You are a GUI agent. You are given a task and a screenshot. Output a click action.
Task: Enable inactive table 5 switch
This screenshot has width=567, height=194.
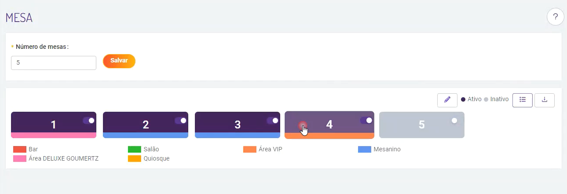click(x=454, y=120)
